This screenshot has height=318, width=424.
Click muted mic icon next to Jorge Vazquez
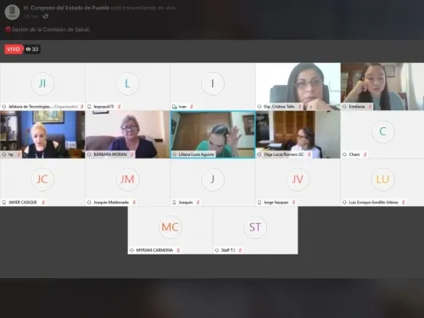293,203
